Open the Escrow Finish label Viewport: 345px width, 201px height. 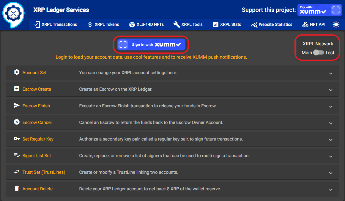(x=36, y=106)
